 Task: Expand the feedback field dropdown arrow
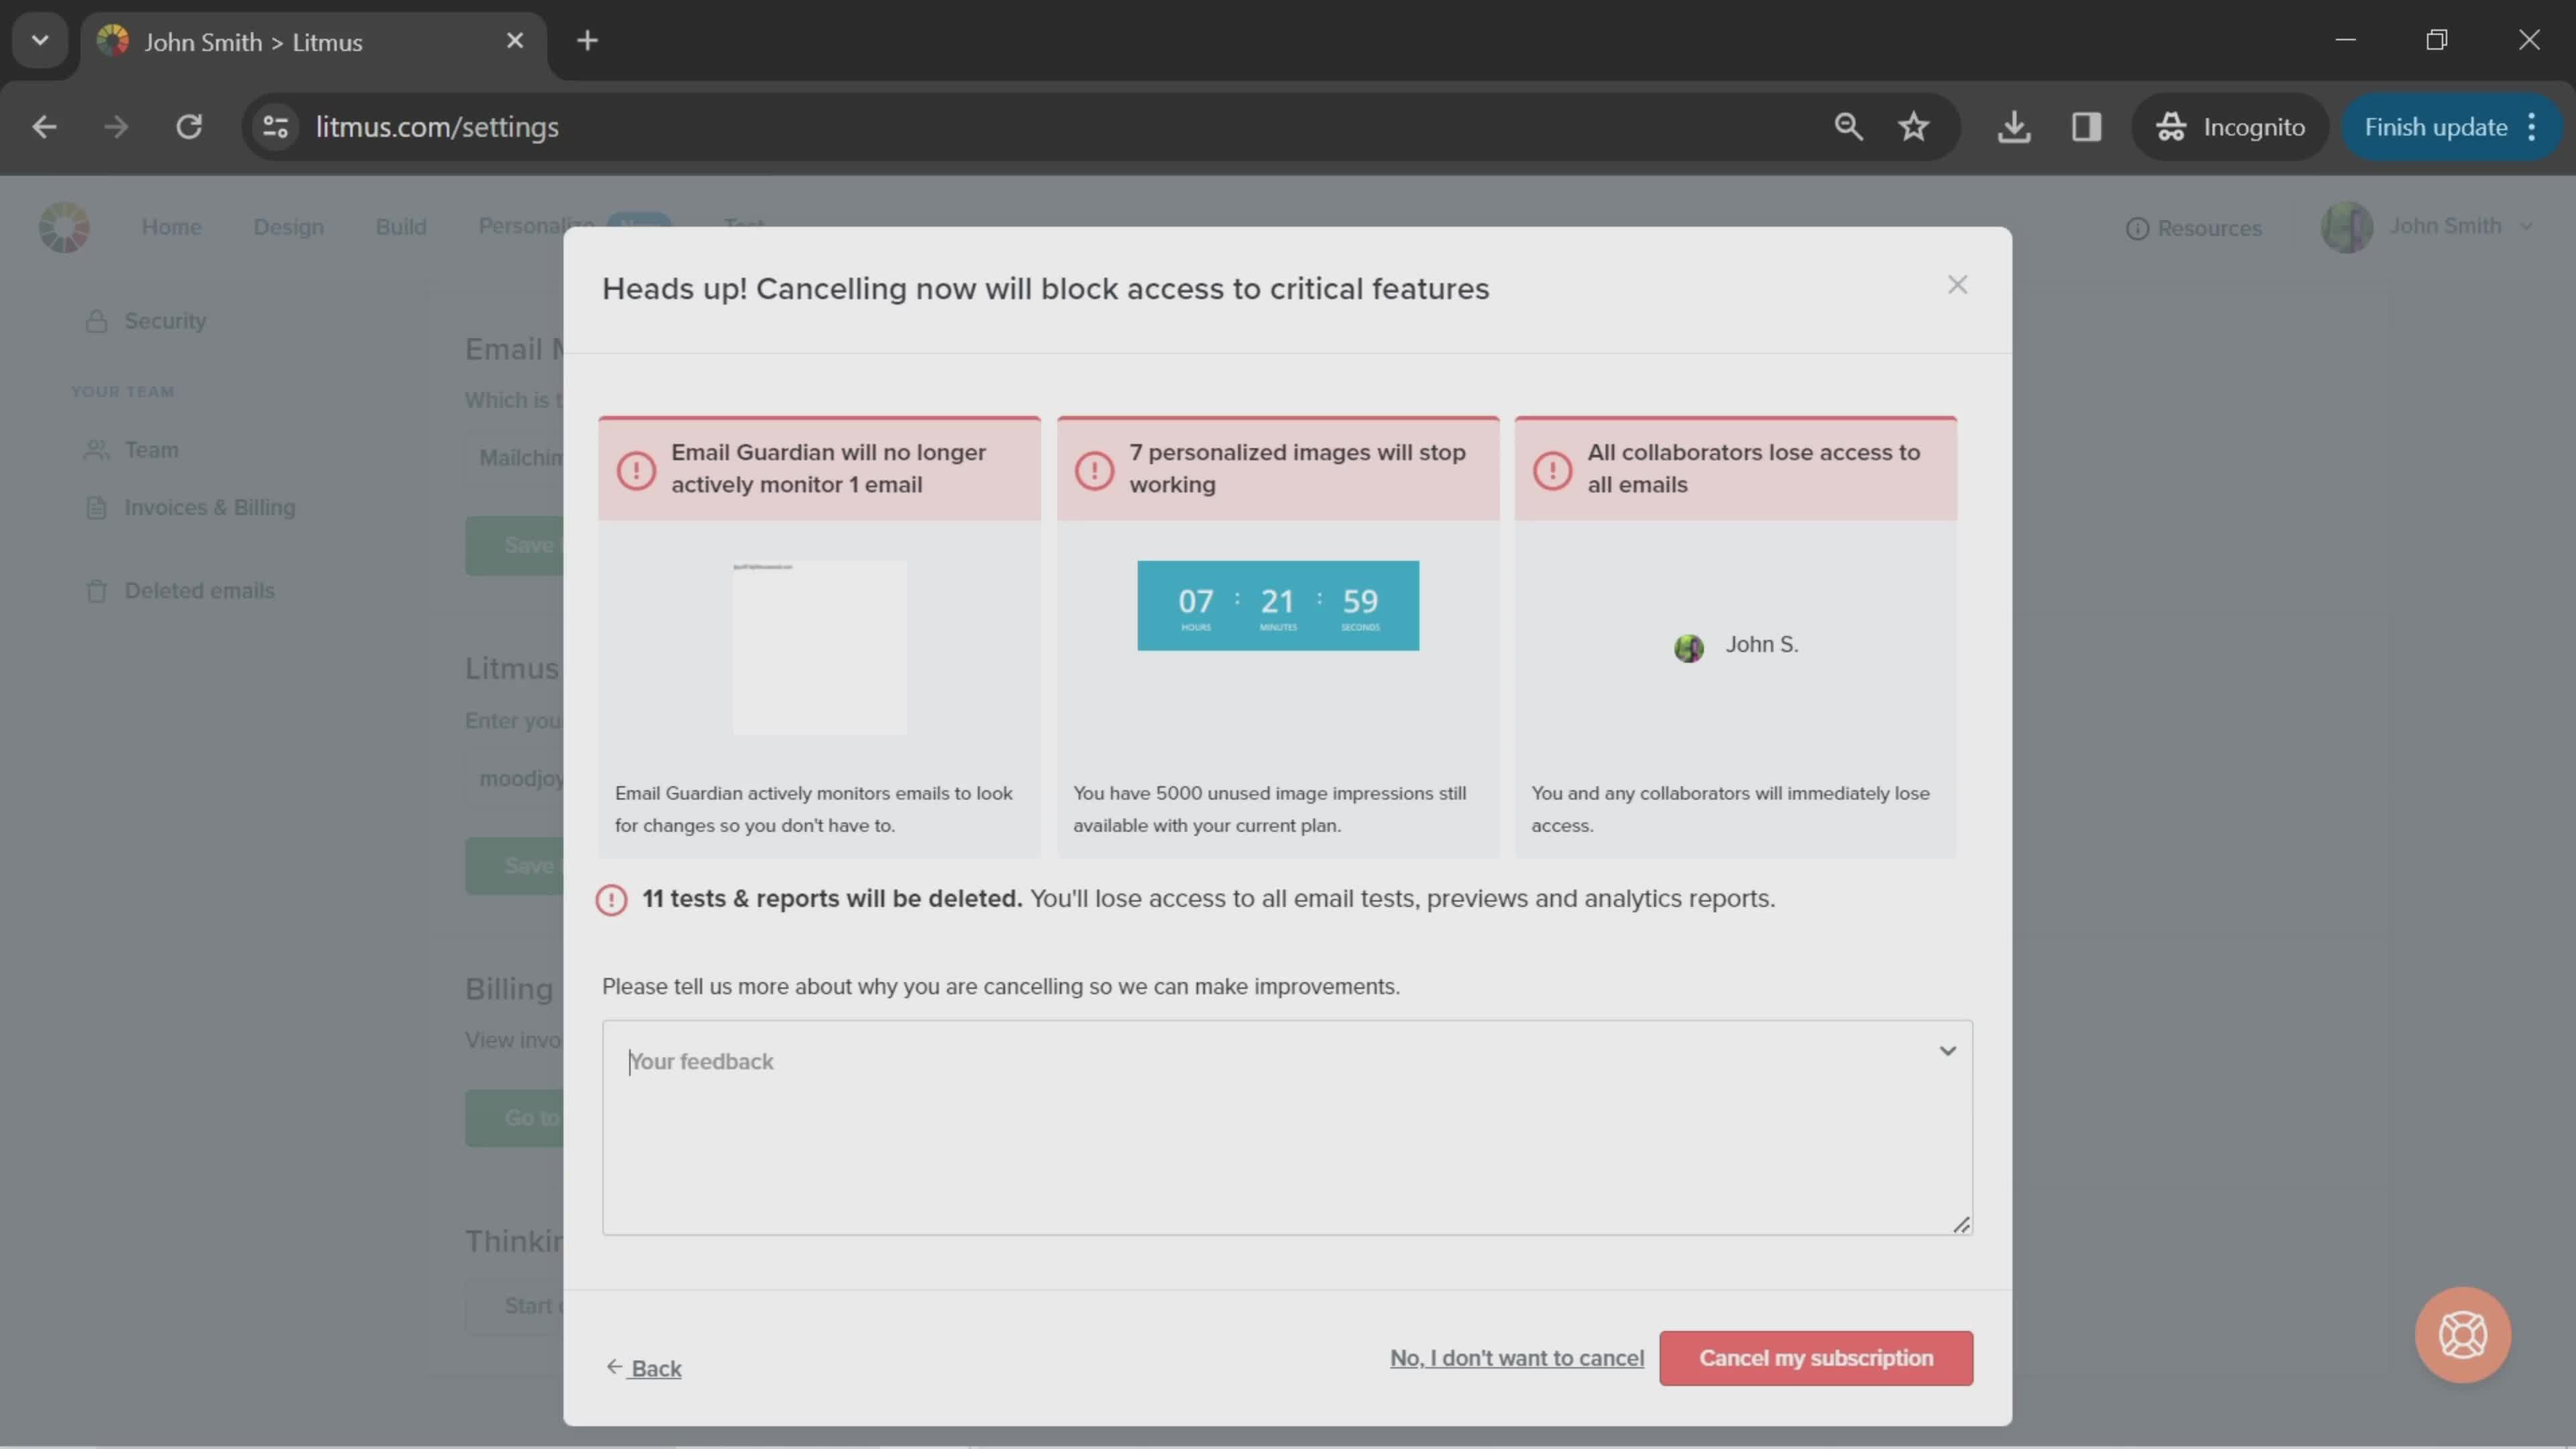[x=1947, y=1050]
